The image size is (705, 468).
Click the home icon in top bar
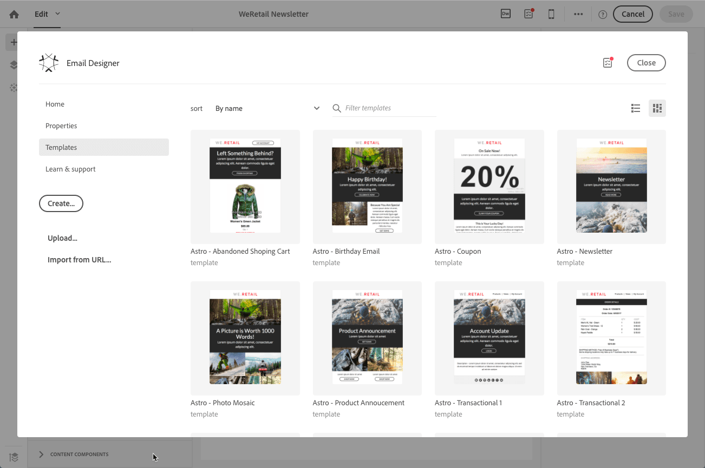coord(14,14)
